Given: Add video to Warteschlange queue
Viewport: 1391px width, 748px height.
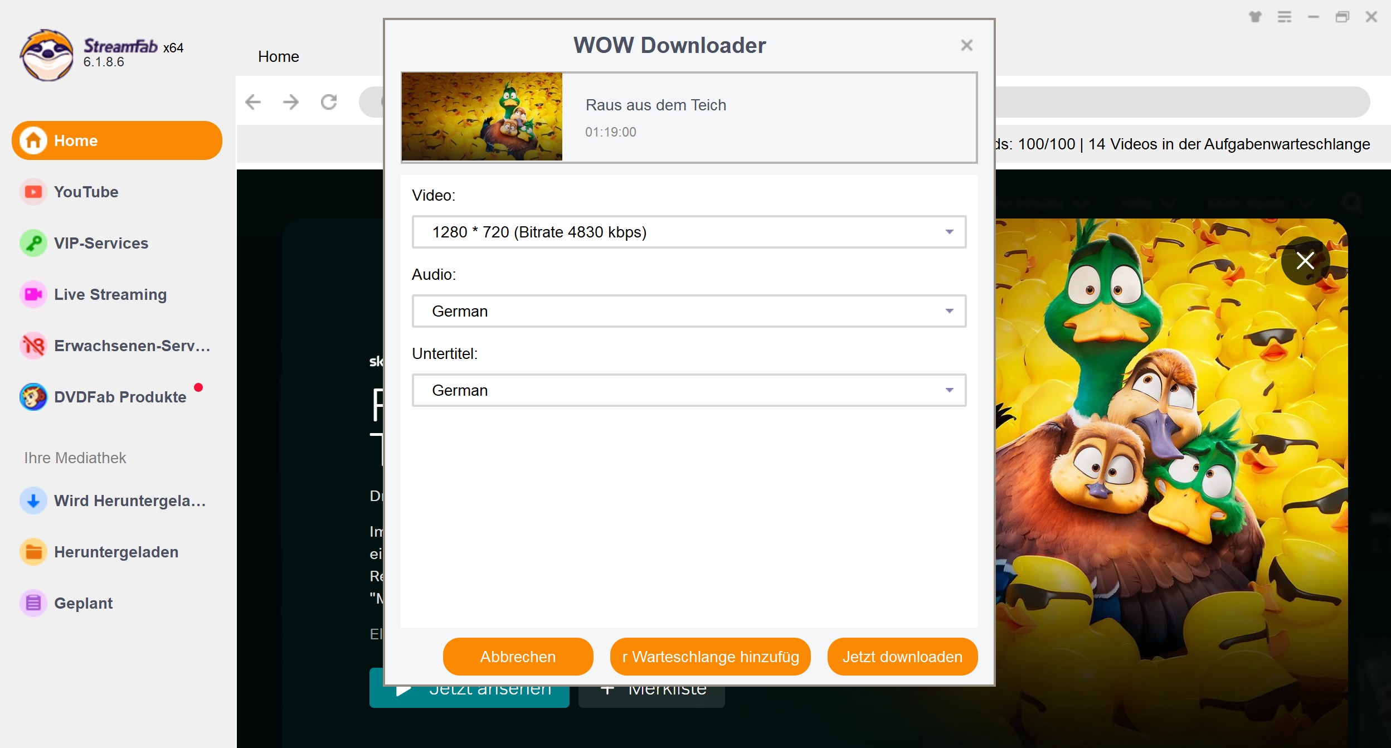Looking at the screenshot, I should pos(711,657).
